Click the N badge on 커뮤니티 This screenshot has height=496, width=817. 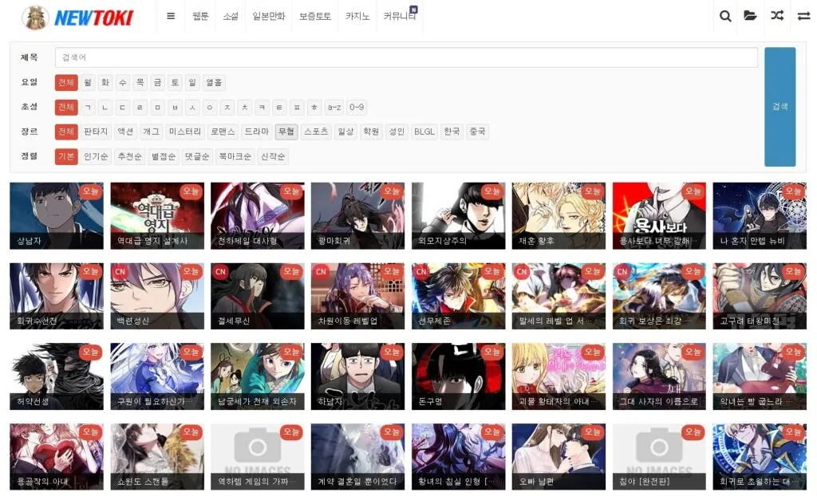pos(413,10)
